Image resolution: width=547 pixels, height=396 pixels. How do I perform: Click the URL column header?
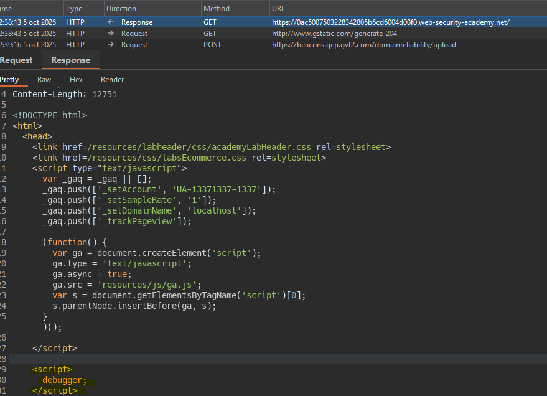pos(279,9)
